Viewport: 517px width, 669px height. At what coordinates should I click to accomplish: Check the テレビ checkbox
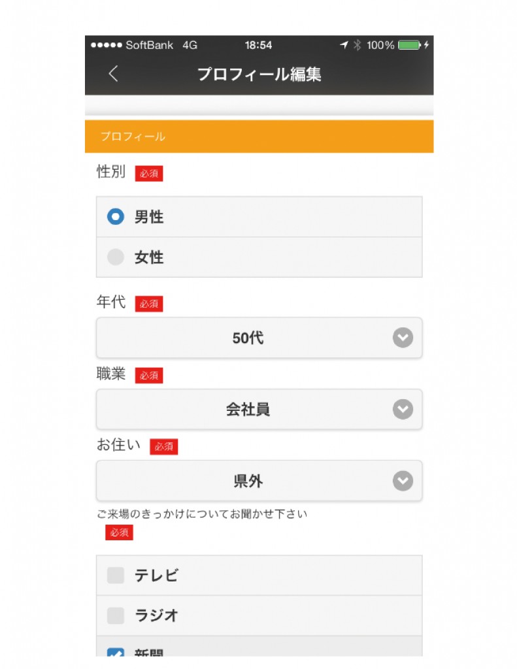pyautogui.click(x=116, y=575)
